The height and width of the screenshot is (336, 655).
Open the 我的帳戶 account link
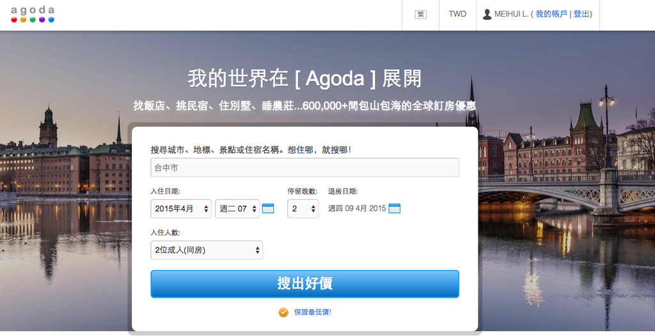(551, 14)
